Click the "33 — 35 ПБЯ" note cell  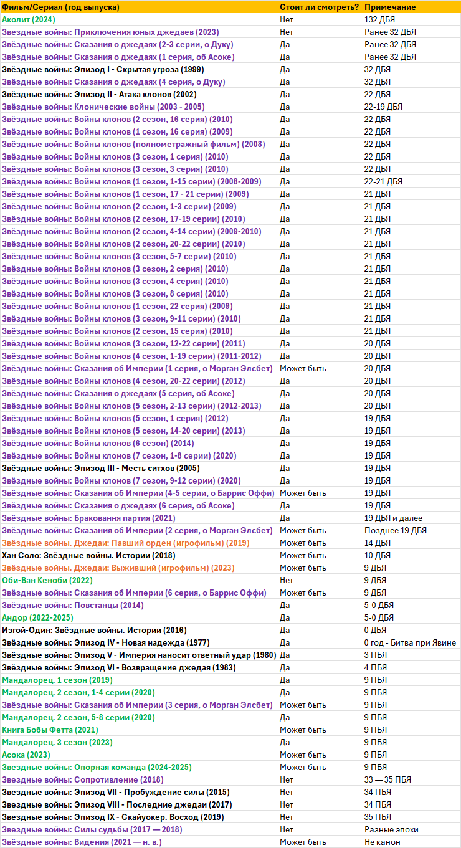point(387,779)
